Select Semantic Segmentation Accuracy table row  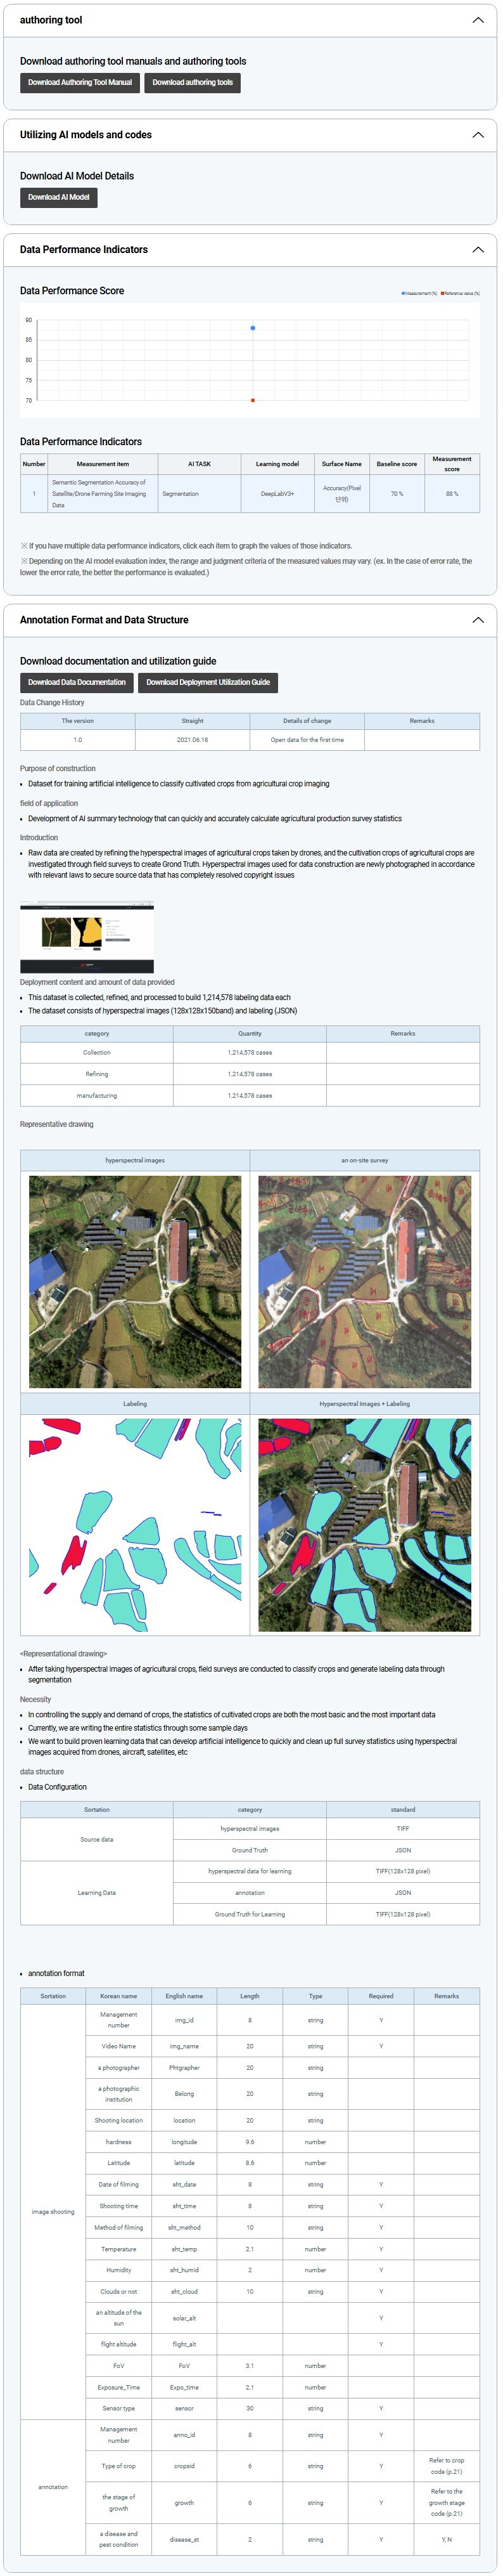(250, 494)
